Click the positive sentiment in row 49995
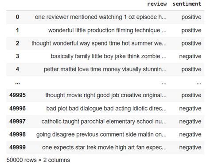Image resolution: width=210 pixels, height=167 pixels. [191, 95]
